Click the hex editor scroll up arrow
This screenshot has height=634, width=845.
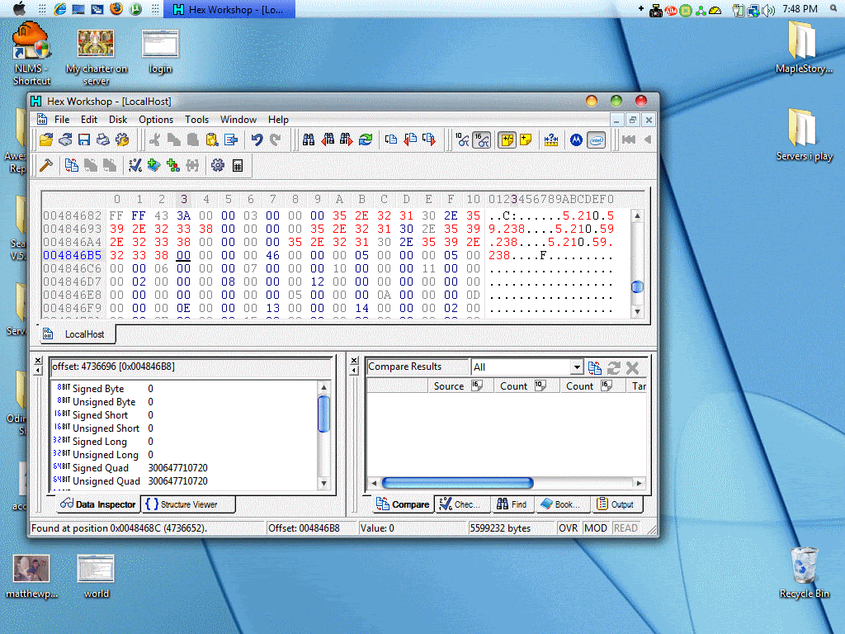point(637,215)
